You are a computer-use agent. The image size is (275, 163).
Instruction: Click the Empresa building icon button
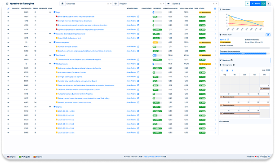tap(62, 4)
